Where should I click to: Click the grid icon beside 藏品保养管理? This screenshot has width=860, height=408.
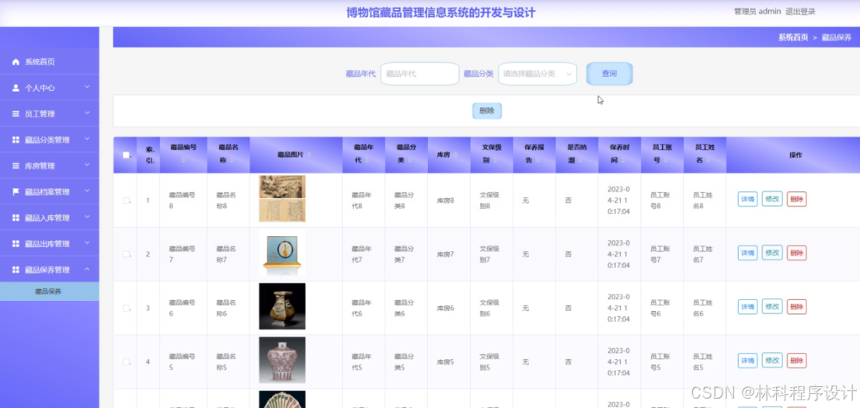click(x=16, y=270)
